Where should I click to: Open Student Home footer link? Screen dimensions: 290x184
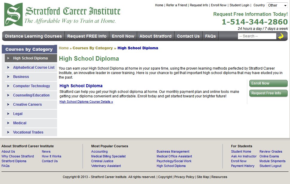click(241, 151)
